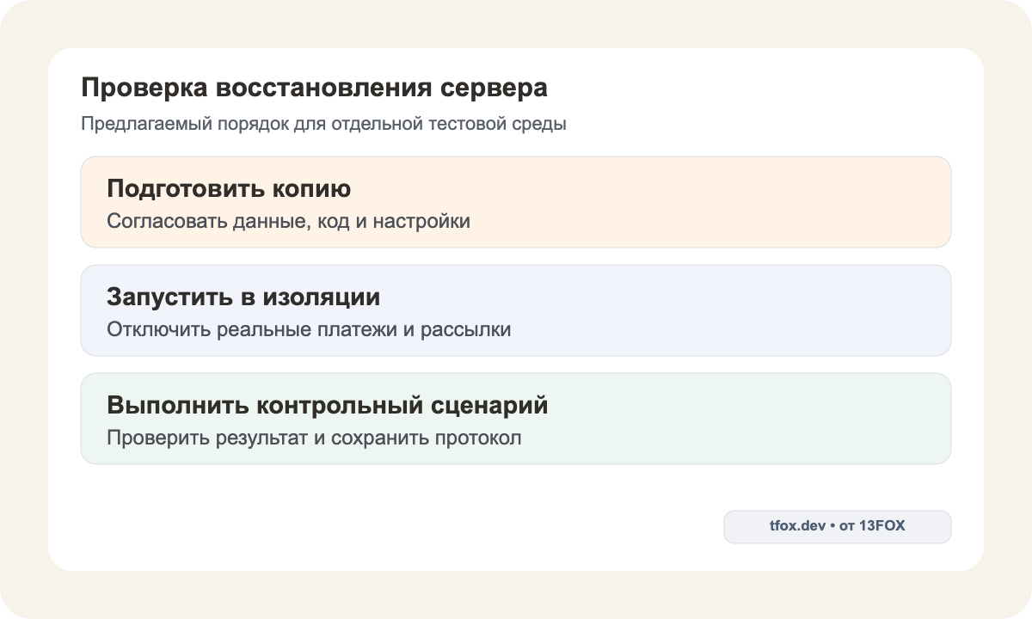The image size is (1032, 619).
Task: Click text 'Отключить реальные платежи и рассылки'
Action: (x=309, y=329)
